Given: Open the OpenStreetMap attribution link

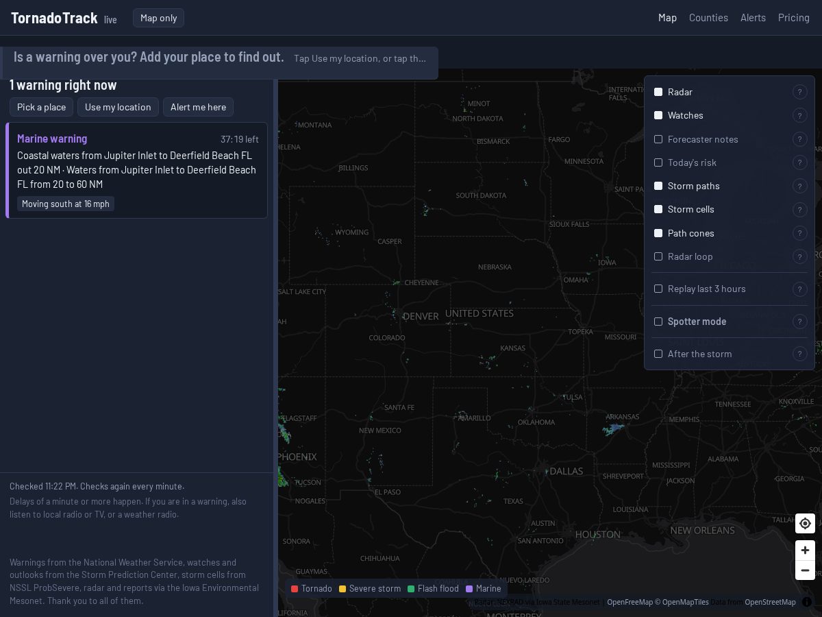Looking at the screenshot, I should click(770, 602).
